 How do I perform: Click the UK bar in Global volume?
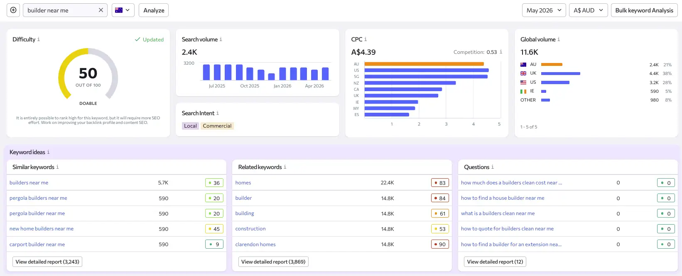[560, 73]
